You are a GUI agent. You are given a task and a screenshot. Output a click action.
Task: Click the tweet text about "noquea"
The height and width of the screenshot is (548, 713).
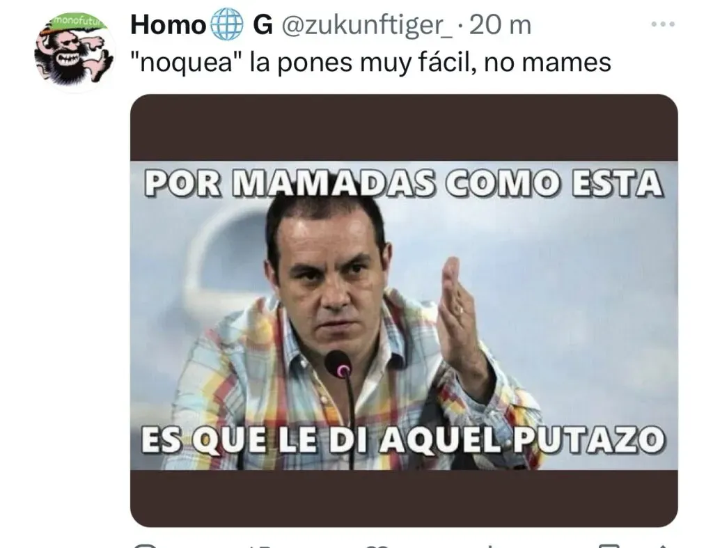[370, 62]
